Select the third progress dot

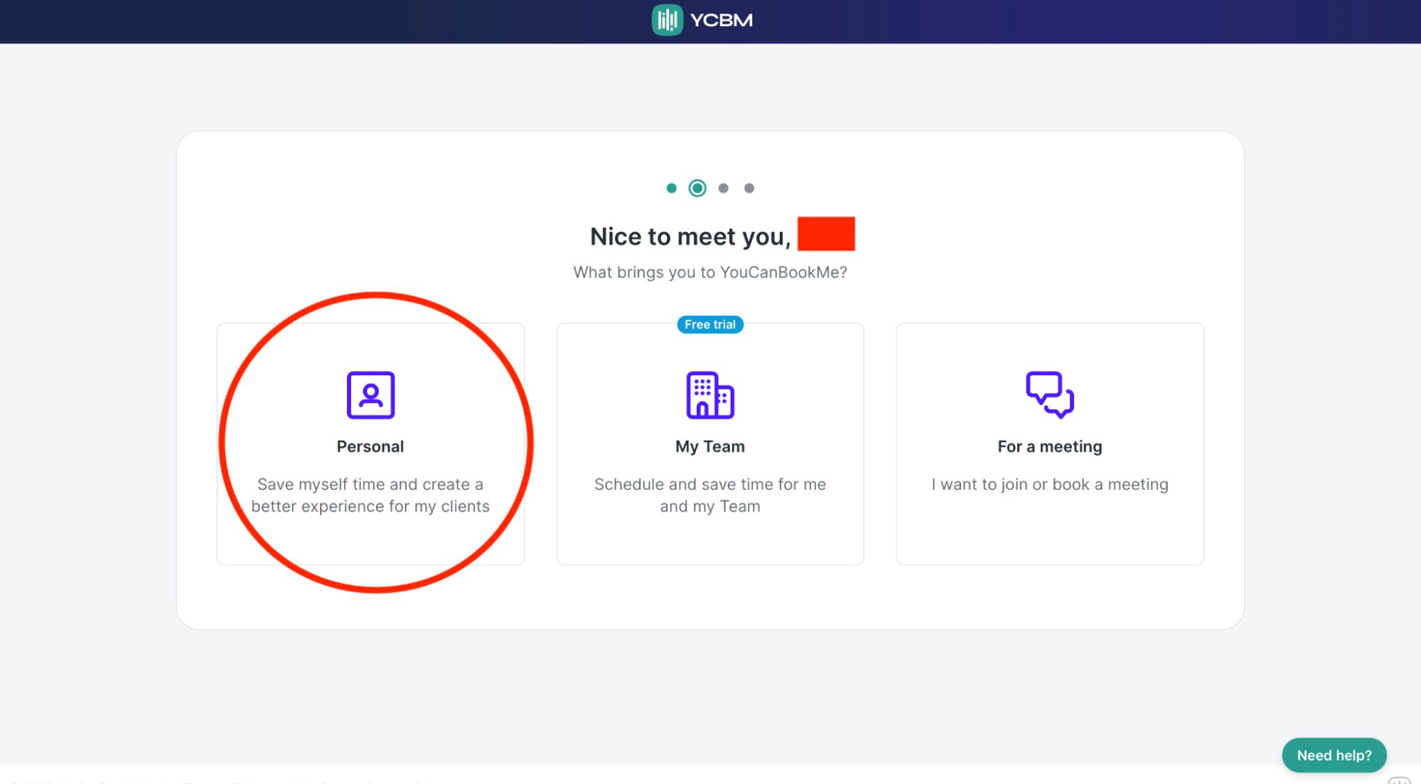723,188
